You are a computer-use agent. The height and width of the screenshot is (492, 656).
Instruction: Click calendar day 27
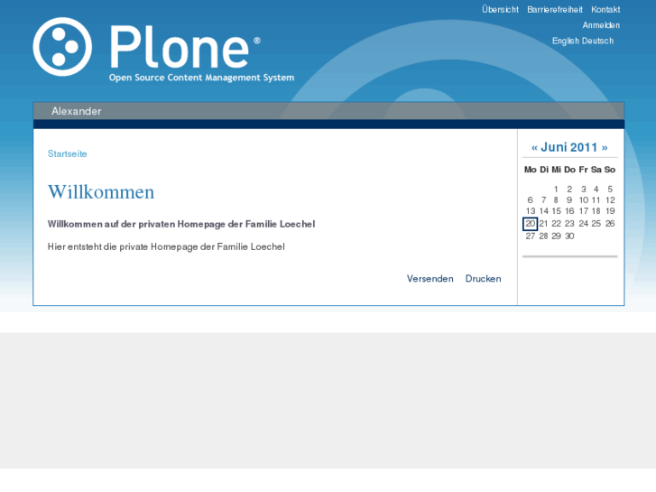pos(530,237)
